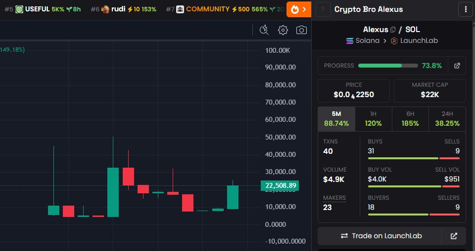The height and width of the screenshot is (251, 475).
Task: Open LaunchLab trade in new window icon
Action: click(x=454, y=236)
